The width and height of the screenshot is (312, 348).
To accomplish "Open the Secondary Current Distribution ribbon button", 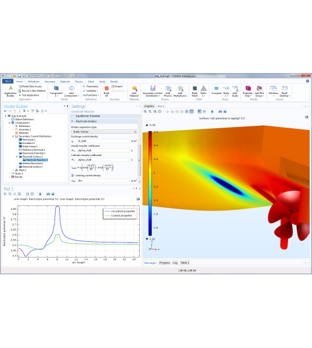I will [152, 91].
